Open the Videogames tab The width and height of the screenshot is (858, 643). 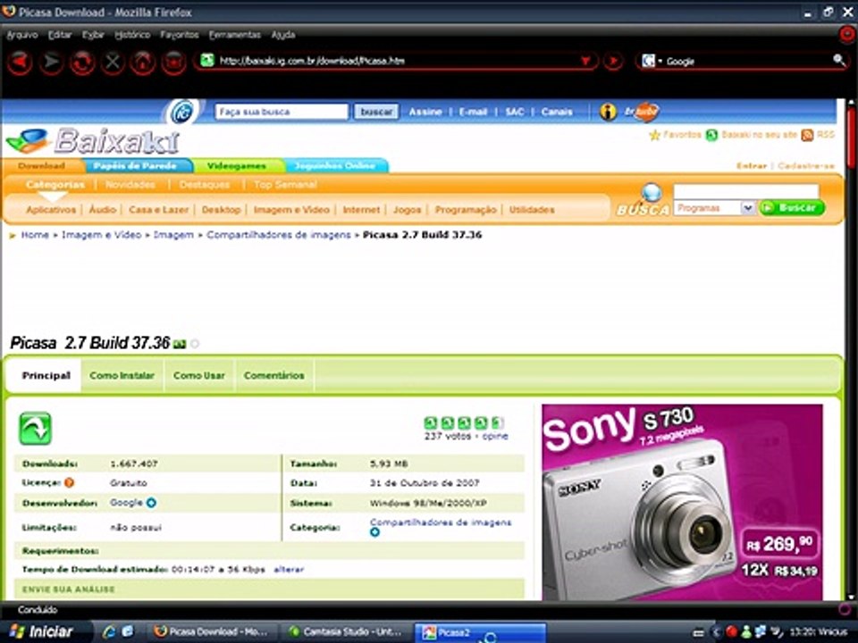tap(236, 166)
